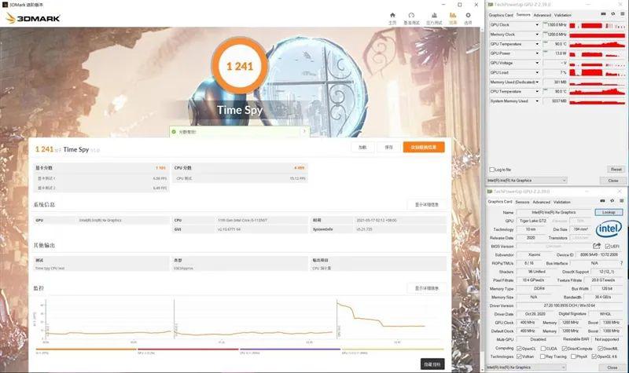
Task: Click the 3DMark Save button
Action: point(388,148)
